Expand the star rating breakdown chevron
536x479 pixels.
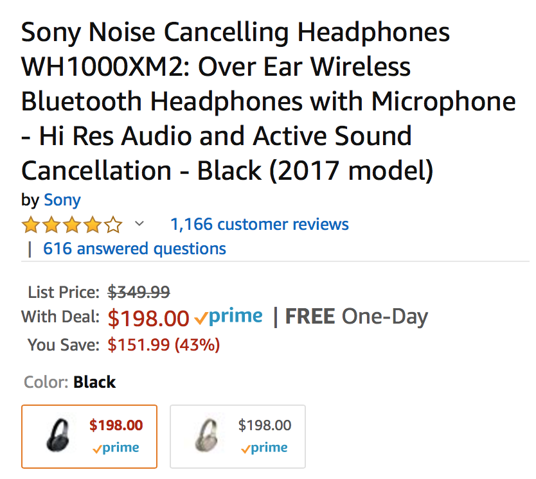click(x=139, y=224)
